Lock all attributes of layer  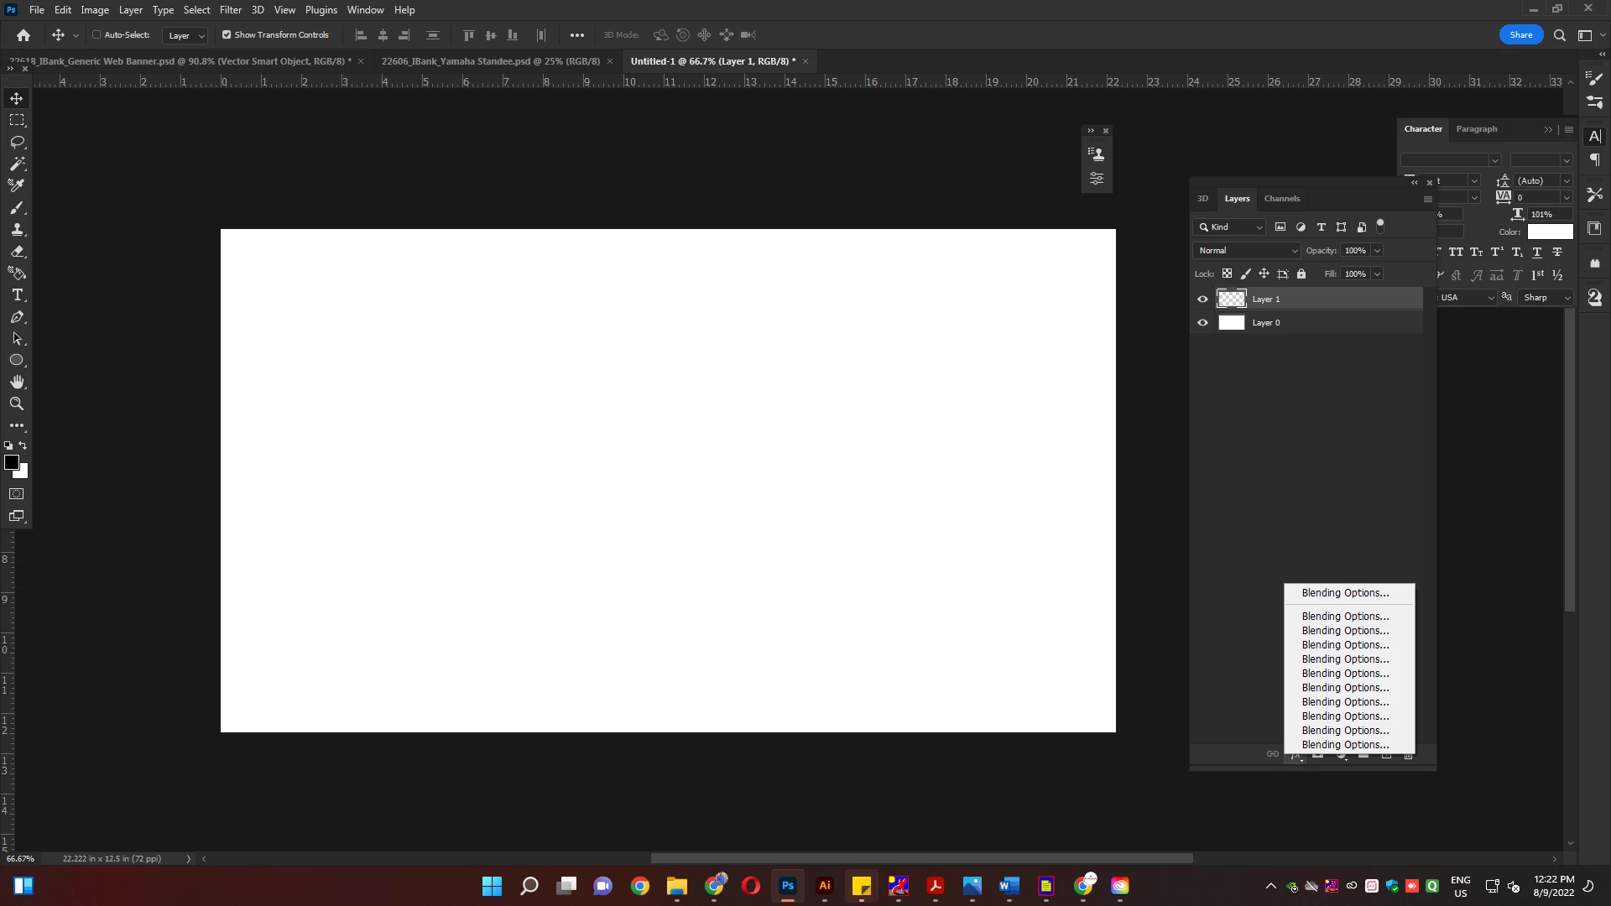click(x=1301, y=274)
